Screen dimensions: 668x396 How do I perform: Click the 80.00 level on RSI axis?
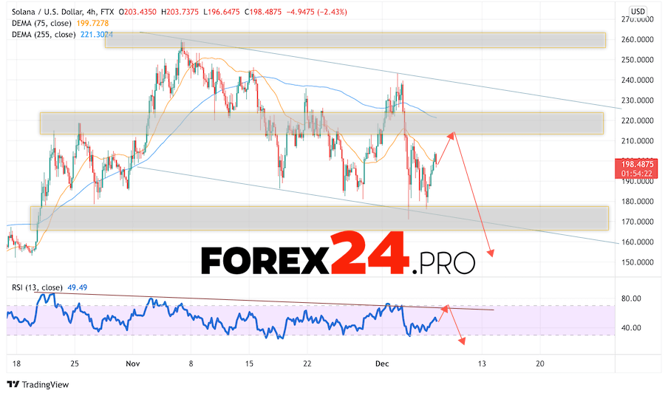pos(632,298)
